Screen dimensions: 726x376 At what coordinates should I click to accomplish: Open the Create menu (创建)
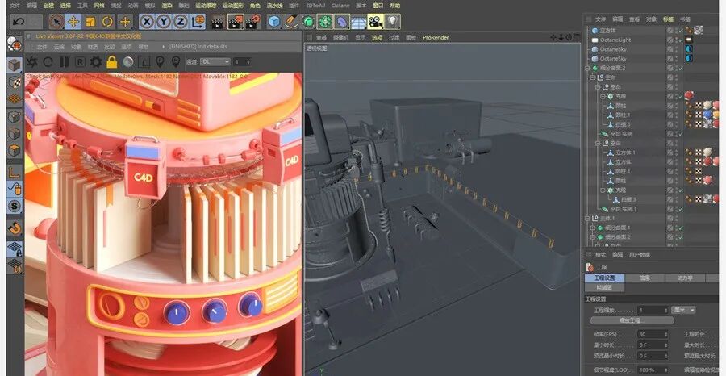tap(48, 6)
